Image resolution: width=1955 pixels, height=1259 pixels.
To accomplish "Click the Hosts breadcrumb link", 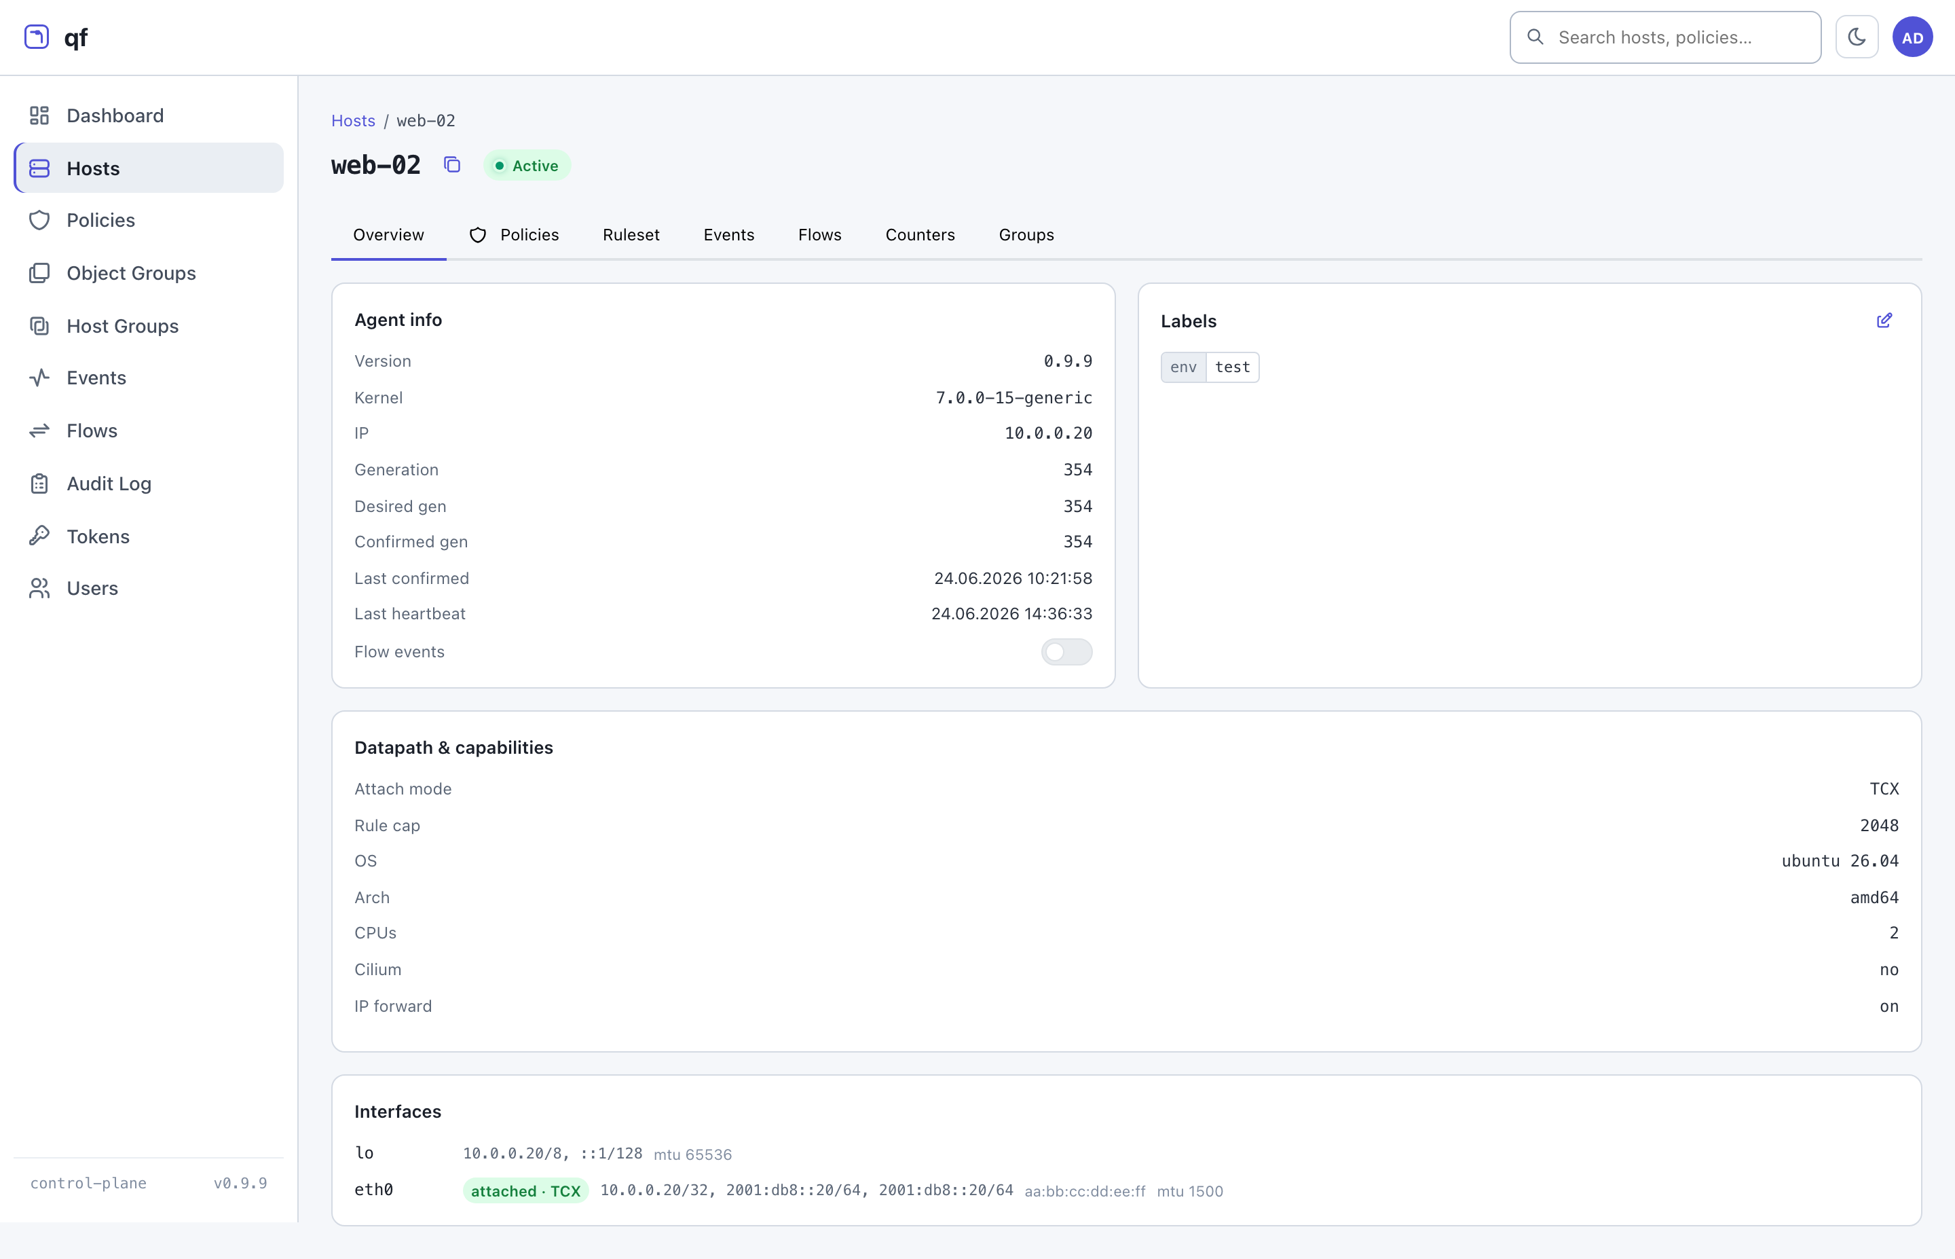I will pyautogui.click(x=353, y=120).
